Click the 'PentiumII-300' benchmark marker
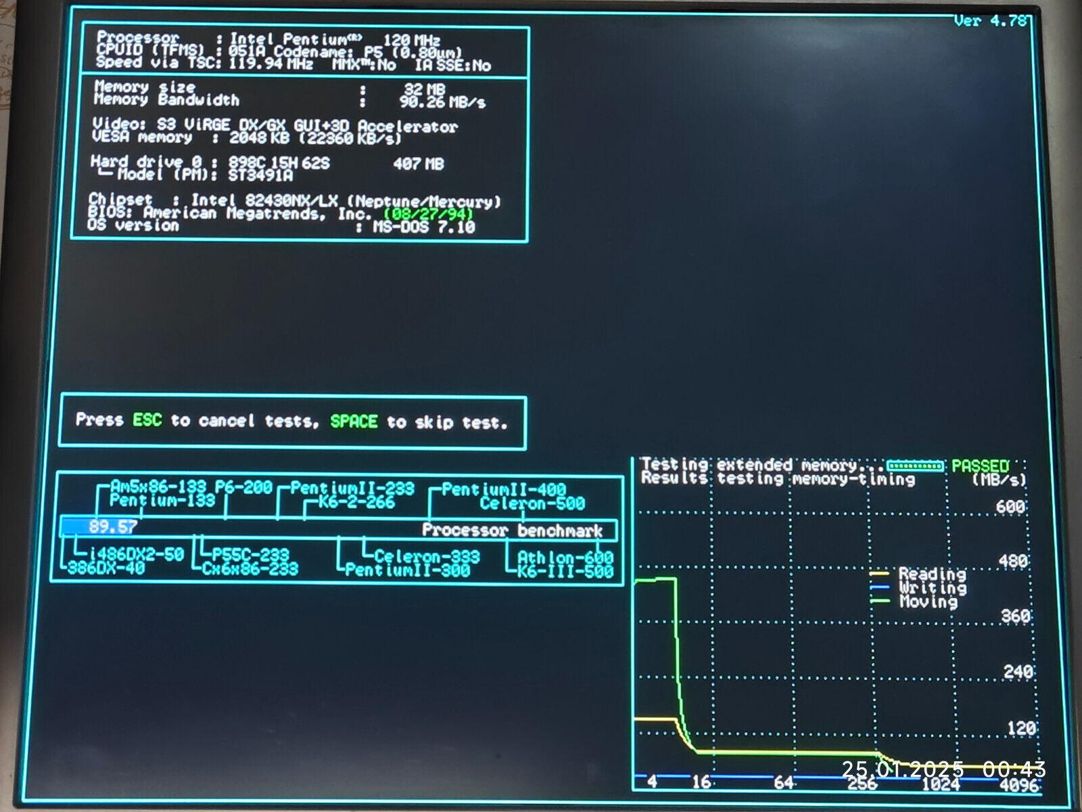 (x=408, y=570)
